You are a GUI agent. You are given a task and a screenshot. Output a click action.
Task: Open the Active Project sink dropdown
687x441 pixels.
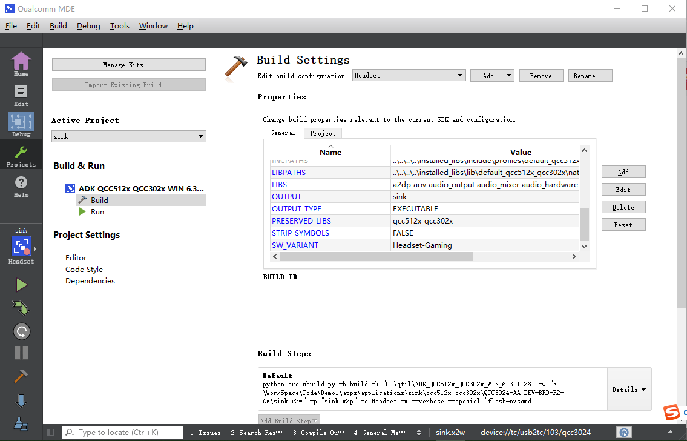tap(129, 136)
